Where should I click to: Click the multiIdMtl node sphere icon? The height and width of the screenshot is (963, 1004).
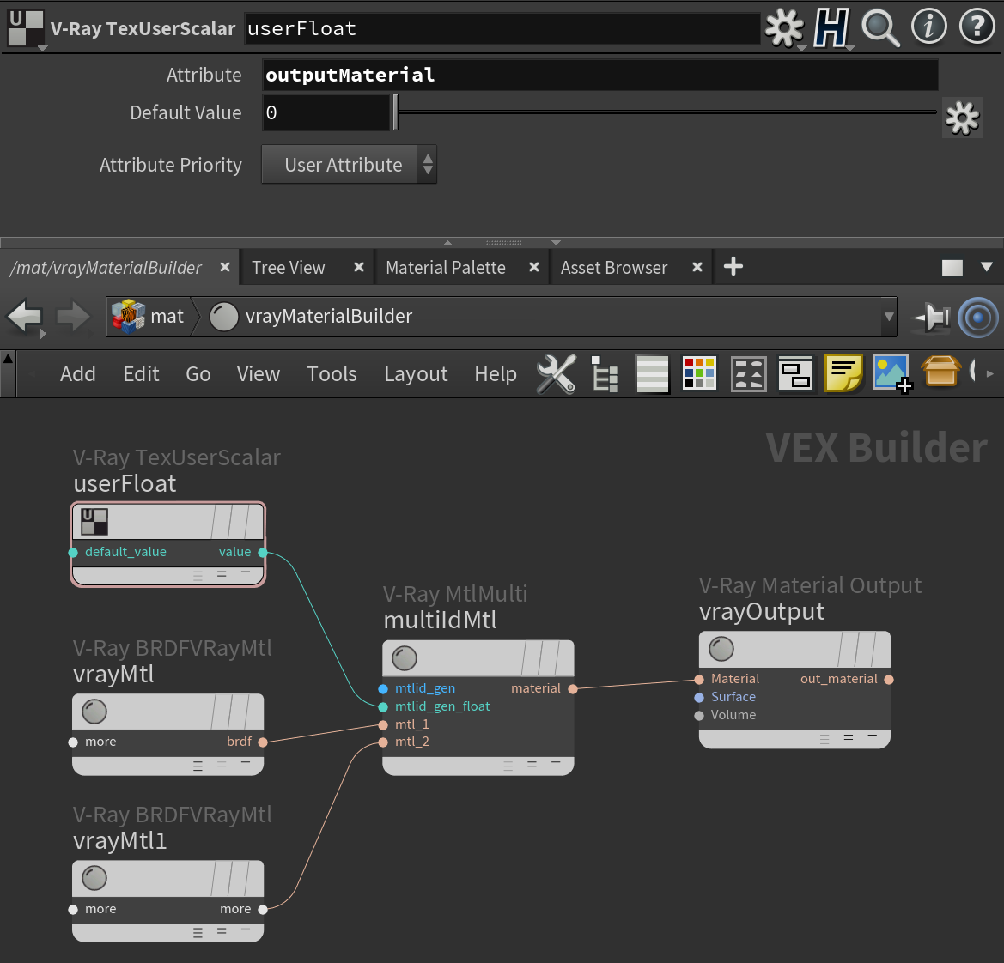(x=405, y=657)
